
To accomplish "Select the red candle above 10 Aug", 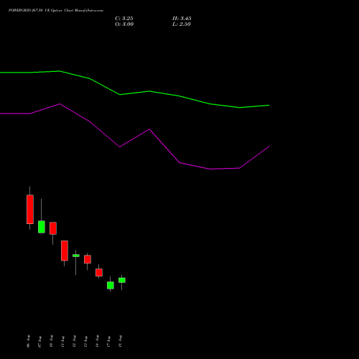I will [53, 228].
